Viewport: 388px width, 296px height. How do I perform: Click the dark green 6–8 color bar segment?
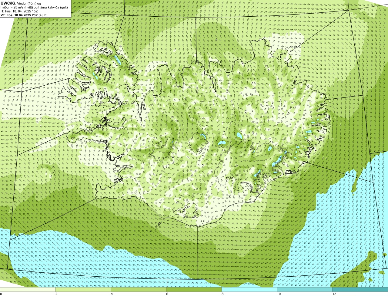[194, 290]
